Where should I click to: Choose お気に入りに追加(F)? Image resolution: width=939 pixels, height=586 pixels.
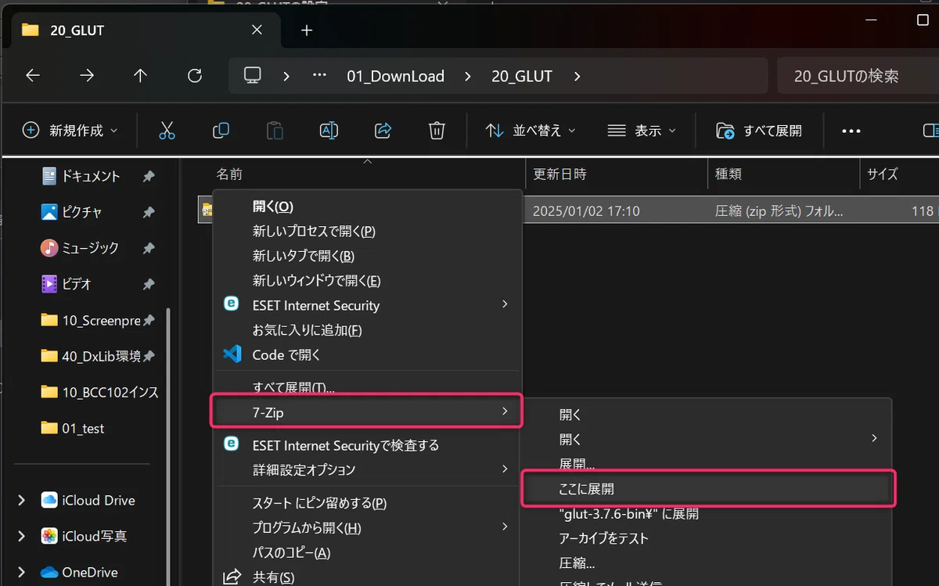pos(368,330)
